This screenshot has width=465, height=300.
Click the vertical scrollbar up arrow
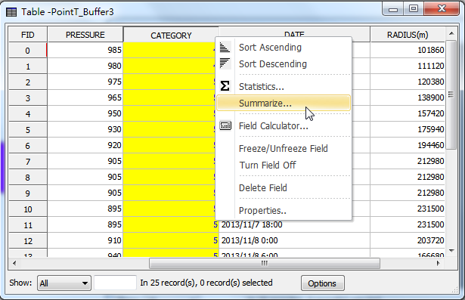[451, 33]
